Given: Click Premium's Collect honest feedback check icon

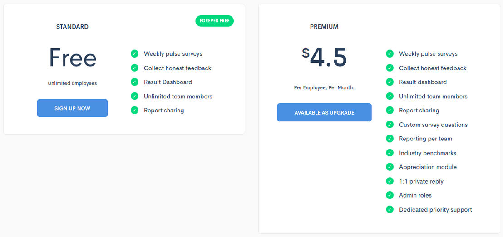Looking at the screenshot, I should click(390, 68).
